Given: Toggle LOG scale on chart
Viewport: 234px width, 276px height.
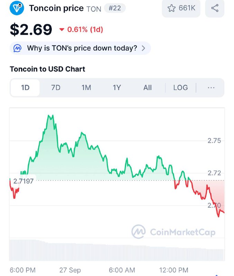Looking at the screenshot, I should click(x=180, y=88).
